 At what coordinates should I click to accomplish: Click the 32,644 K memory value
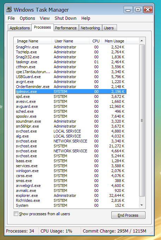[x=117, y=195]
